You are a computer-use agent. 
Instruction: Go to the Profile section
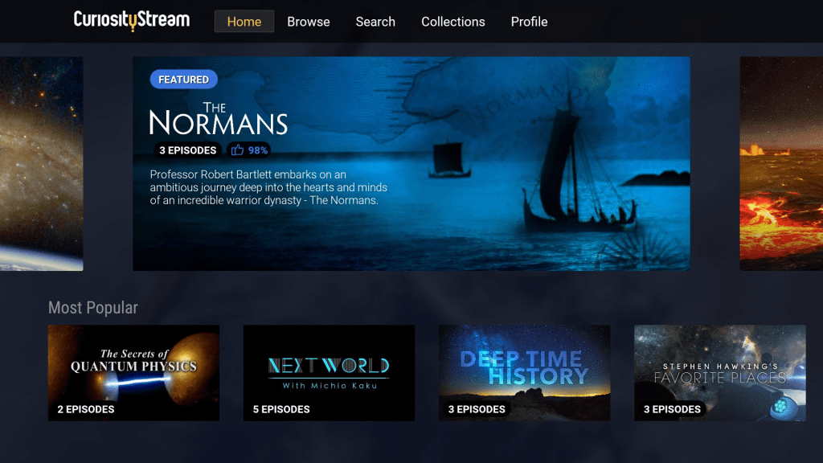(x=529, y=22)
